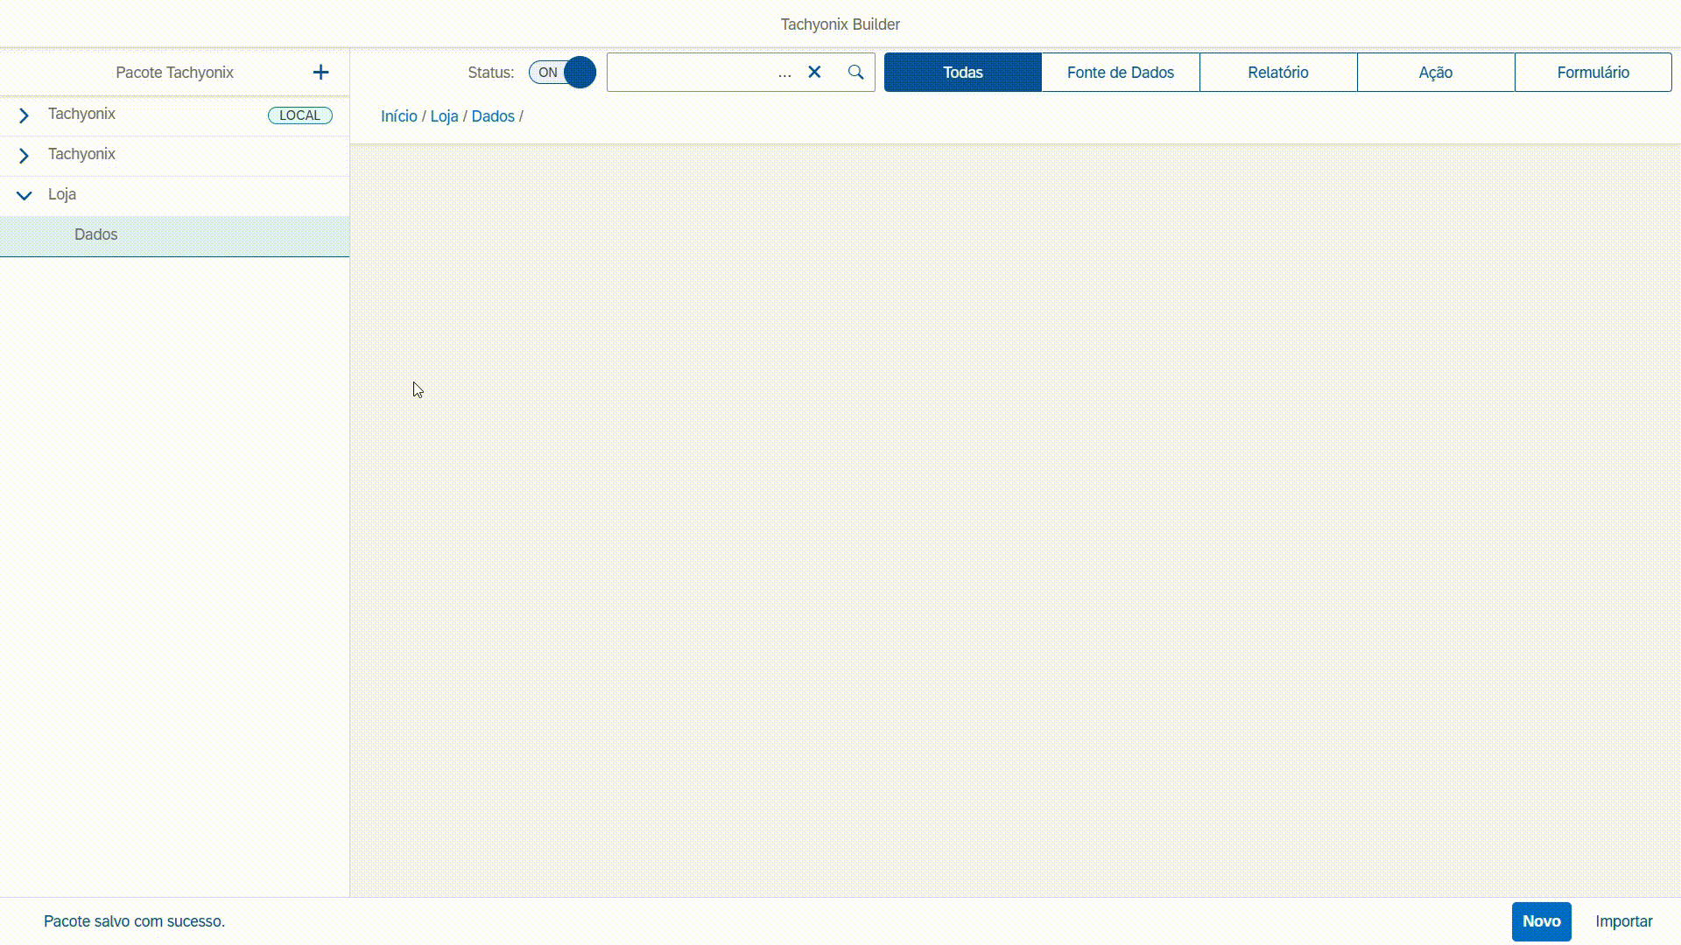The height and width of the screenshot is (945, 1681).
Task: Focus the search input field
Action: 690,73
